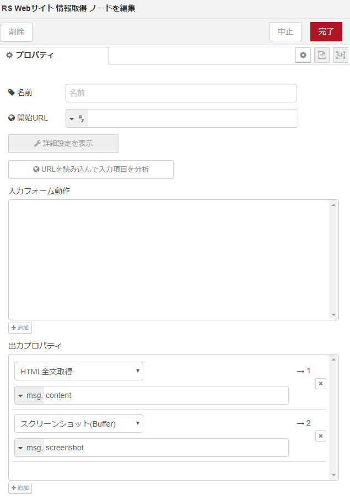Edit the msg.content property field
Viewport: 350px width, 496px height.
coord(166,395)
